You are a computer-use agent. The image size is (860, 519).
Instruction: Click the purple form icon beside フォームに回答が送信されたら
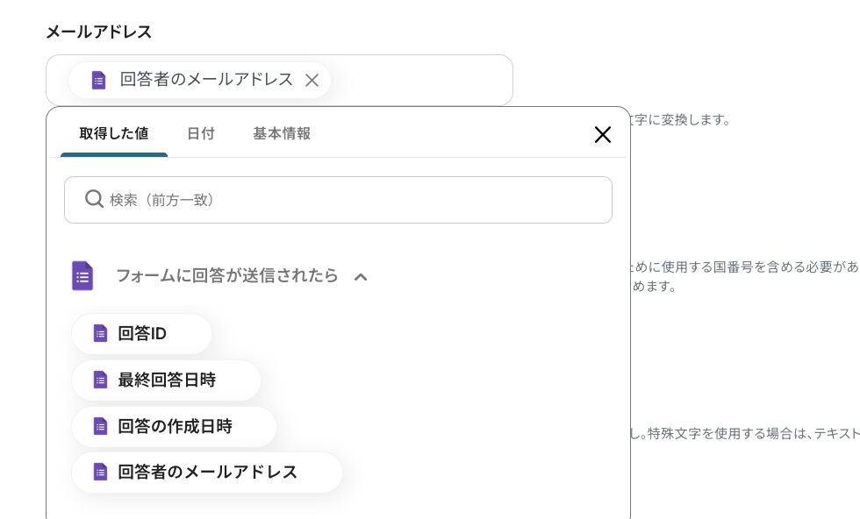coord(82,275)
